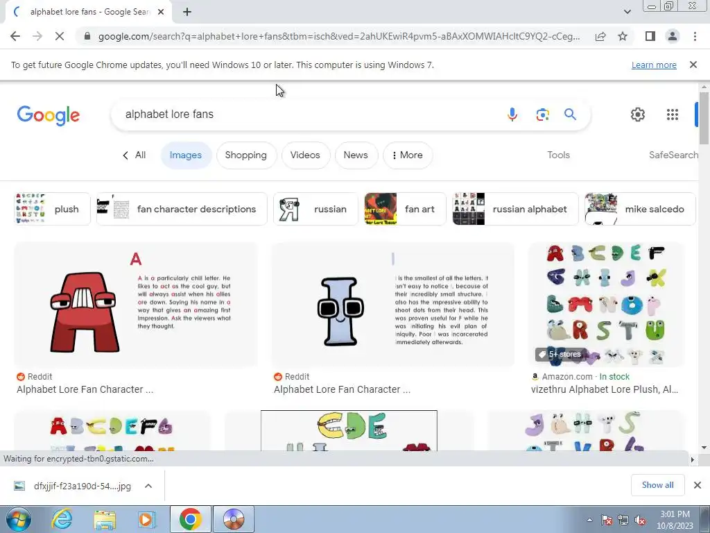
Task: Select the mike salcedo chip
Action: click(640, 209)
